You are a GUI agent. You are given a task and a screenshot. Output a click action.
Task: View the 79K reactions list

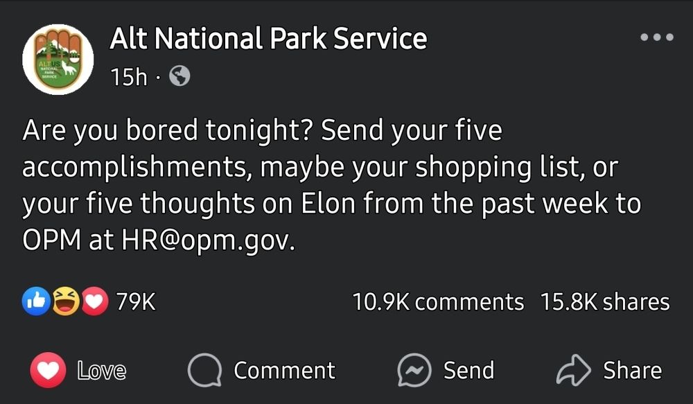pyautogui.click(x=136, y=302)
